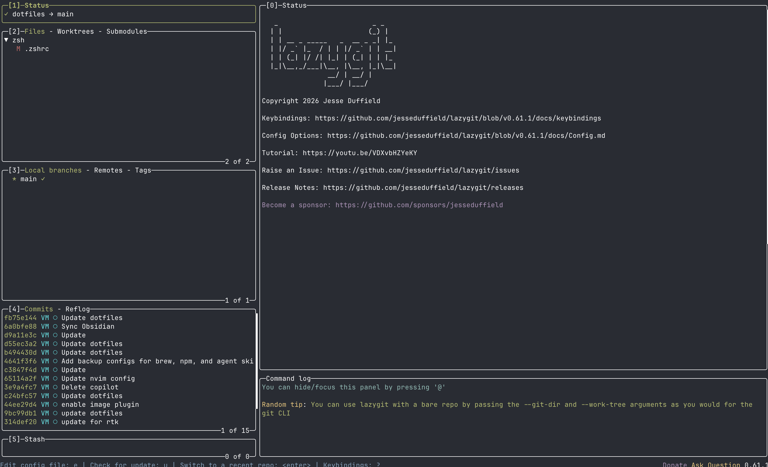Click graph circle node of enable image plugin commit
768x467 pixels.
tap(55, 404)
